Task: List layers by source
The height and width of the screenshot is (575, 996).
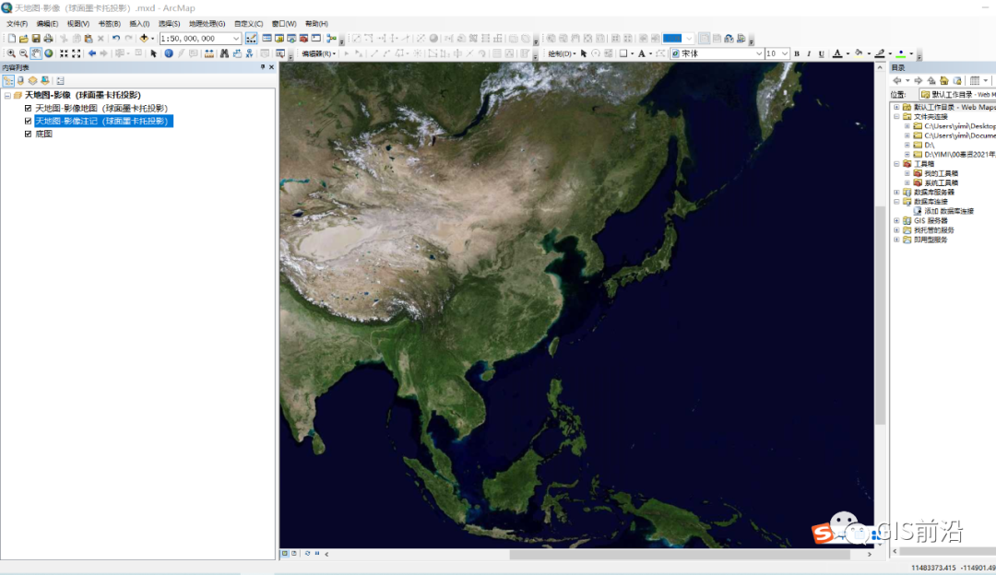Action: tap(20, 80)
